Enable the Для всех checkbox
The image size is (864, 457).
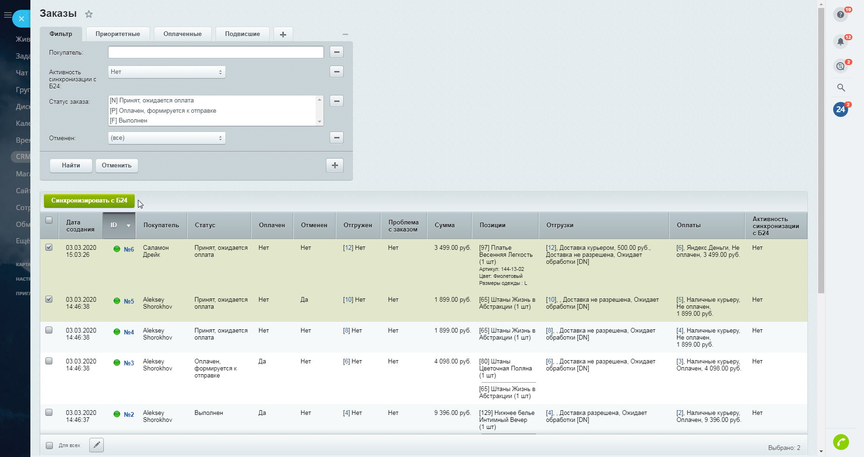coord(50,445)
